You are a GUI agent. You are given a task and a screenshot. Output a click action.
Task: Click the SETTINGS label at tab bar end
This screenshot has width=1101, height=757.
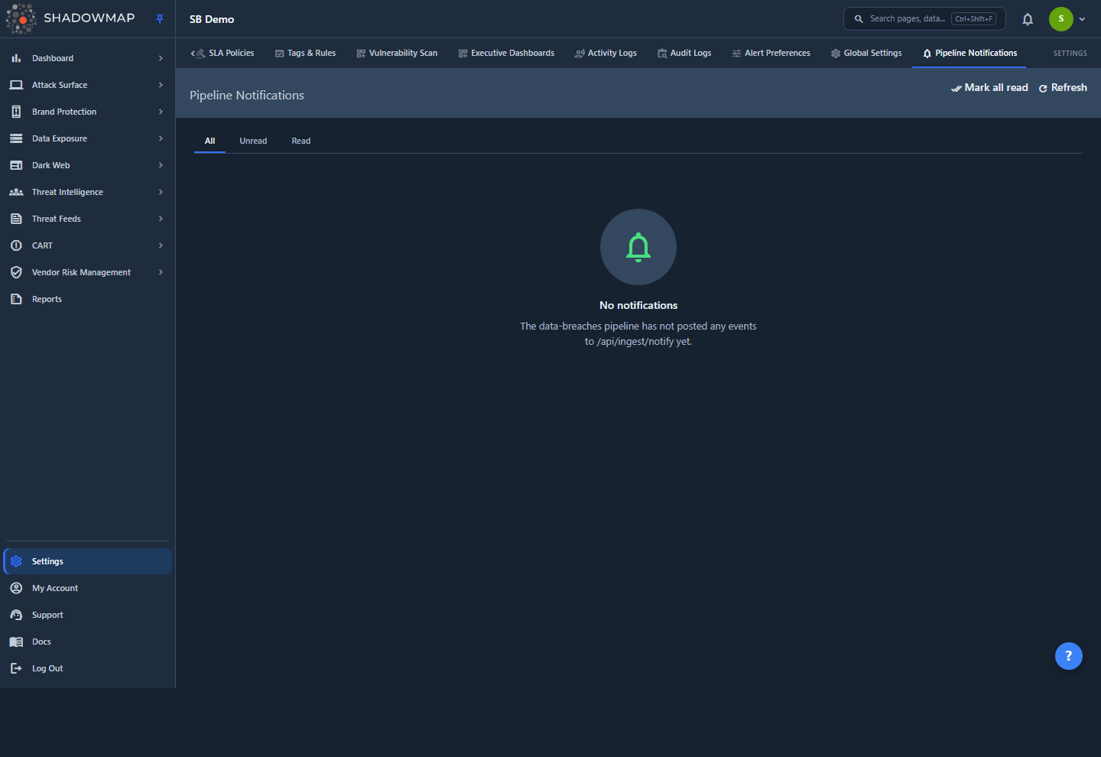(x=1070, y=54)
